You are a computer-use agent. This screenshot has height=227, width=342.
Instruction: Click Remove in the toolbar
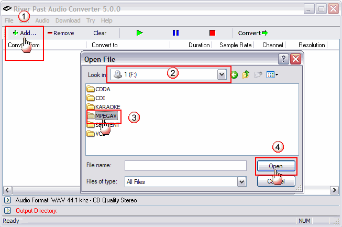coord(61,33)
